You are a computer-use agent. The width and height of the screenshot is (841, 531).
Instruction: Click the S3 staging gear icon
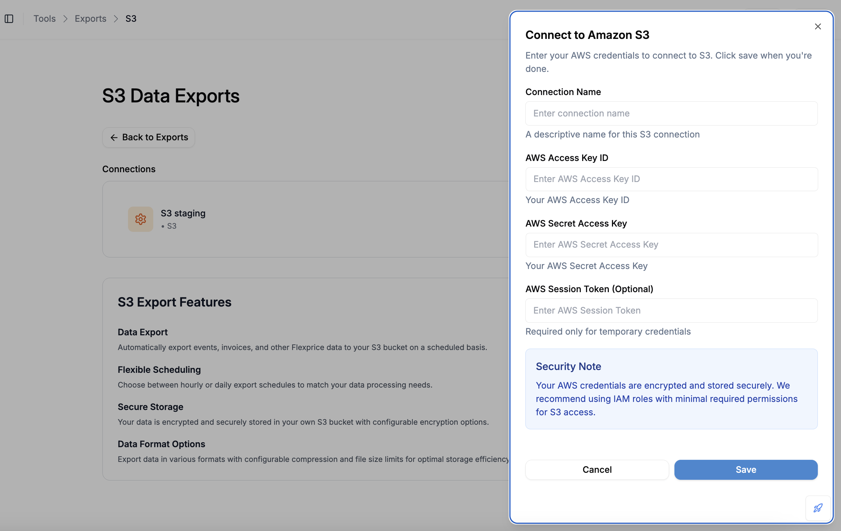[x=140, y=219]
